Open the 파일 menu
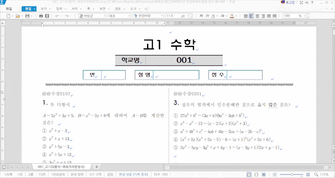The image size is (335, 178). [x=9, y=9]
